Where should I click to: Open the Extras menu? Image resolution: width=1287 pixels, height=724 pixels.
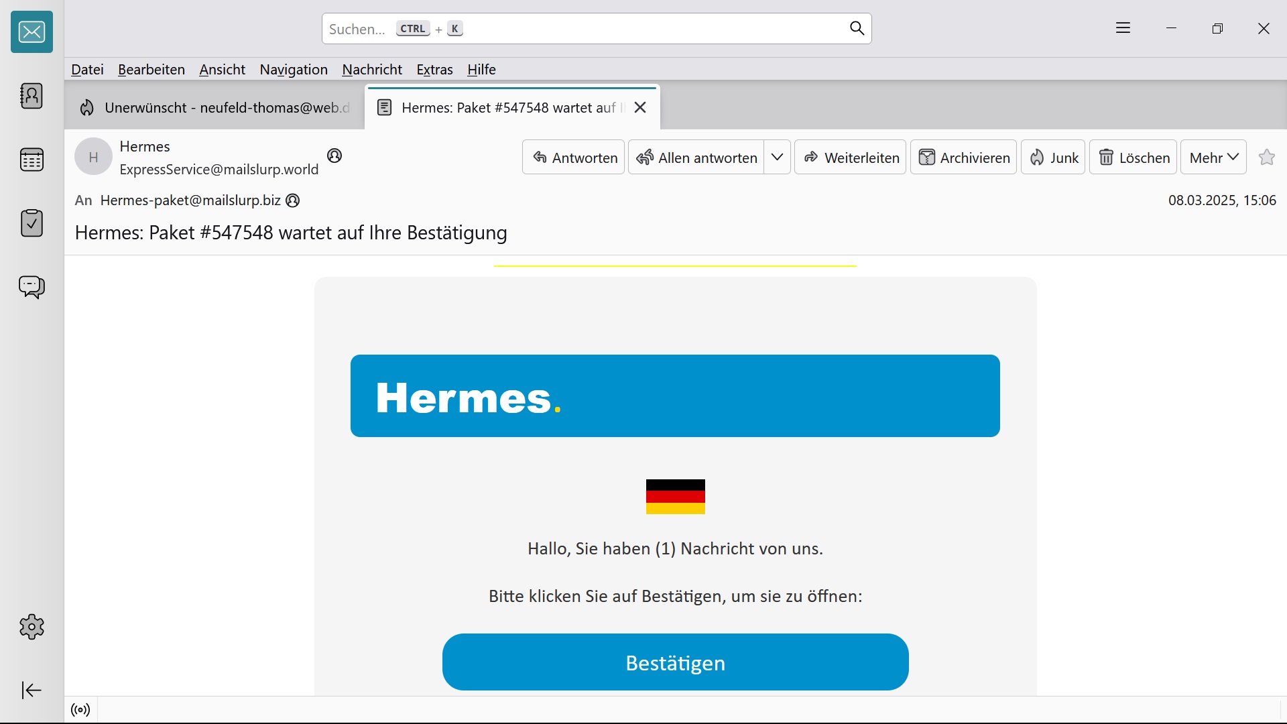(434, 70)
